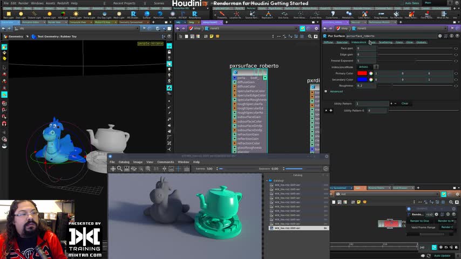This screenshot has height=259, width=461.
Task: Toggle the Auto Update setting
Action: point(442,256)
